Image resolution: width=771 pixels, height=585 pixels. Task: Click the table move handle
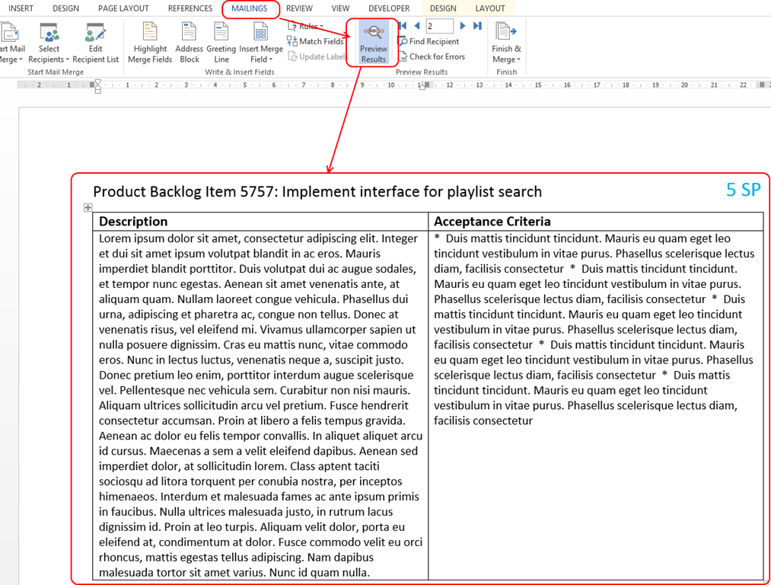pyautogui.click(x=88, y=207)
